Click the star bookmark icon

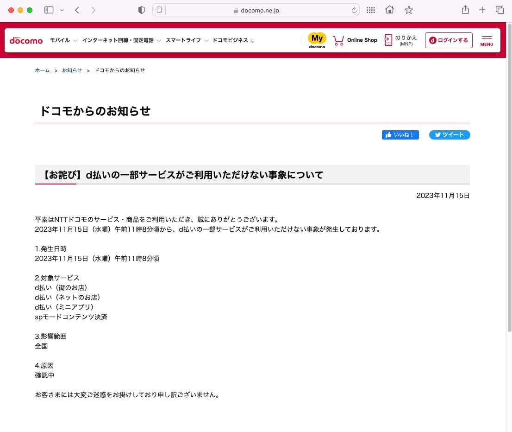(409, 10)
